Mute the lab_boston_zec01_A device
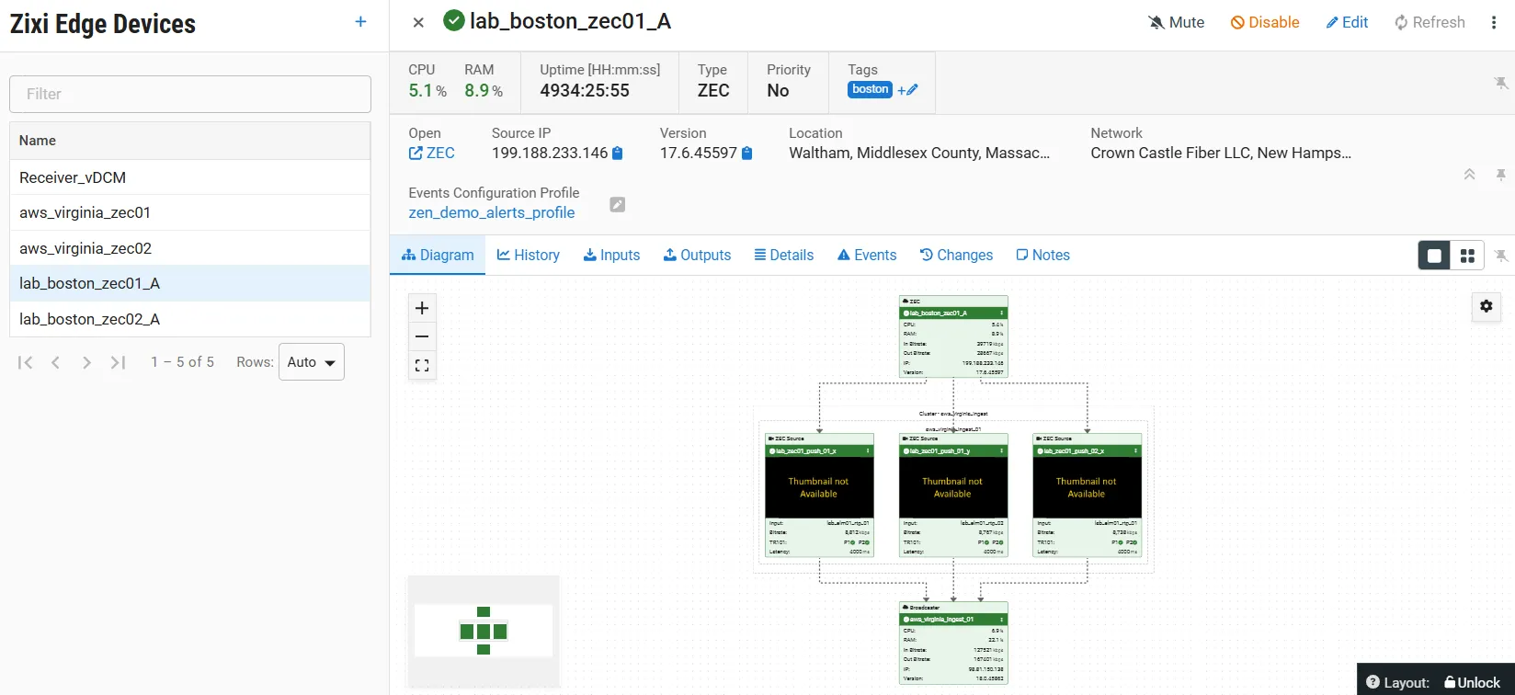Viewport: 1515px width, 695px height. click(1177, 22)
